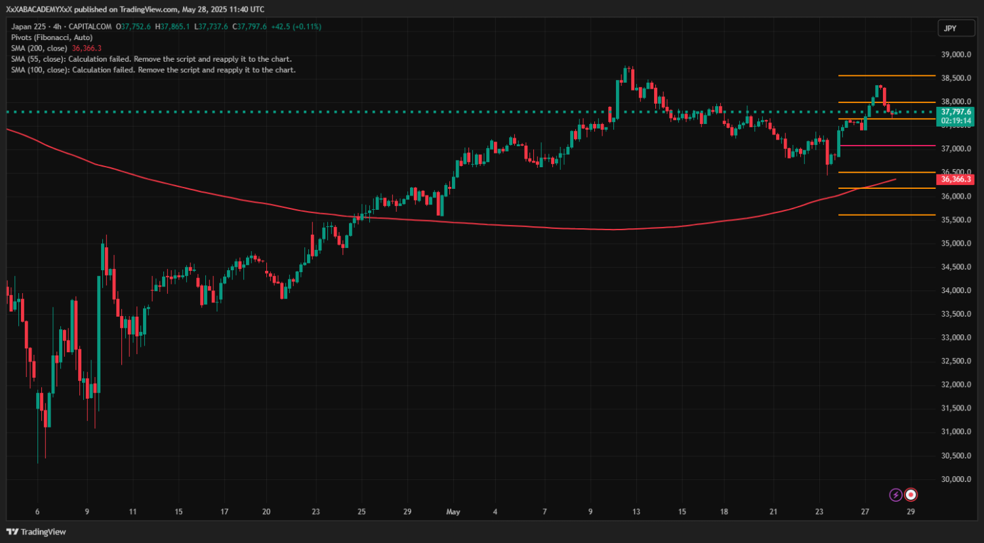Click the green current price label 37,797.6

pyautogui.click(x=956, y=112)
